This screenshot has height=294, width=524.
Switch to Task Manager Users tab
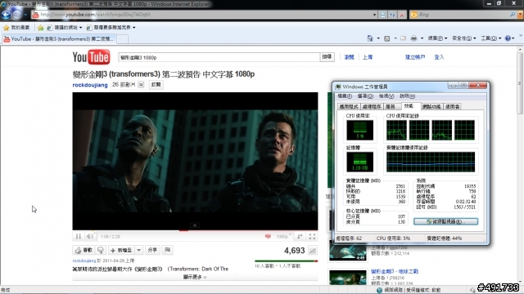[x=452, y=107]
